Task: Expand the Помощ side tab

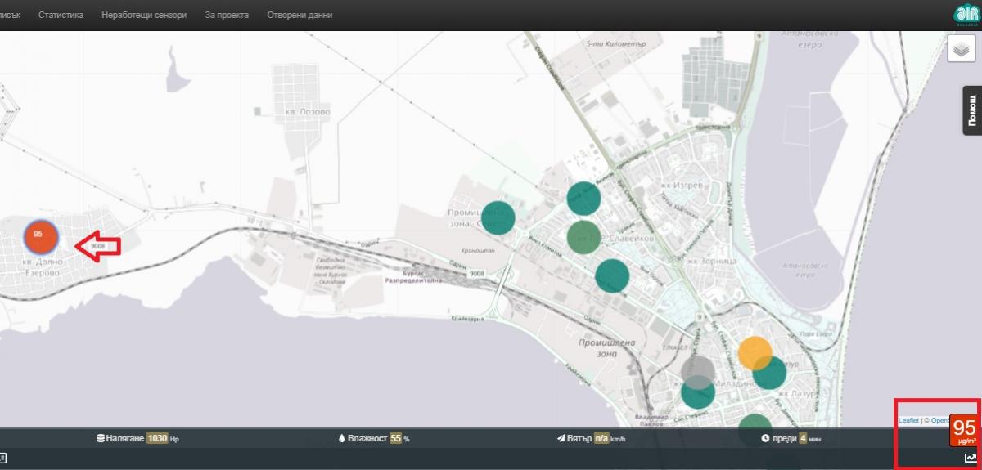Action: pyautogui.click(x=972, y=110)
